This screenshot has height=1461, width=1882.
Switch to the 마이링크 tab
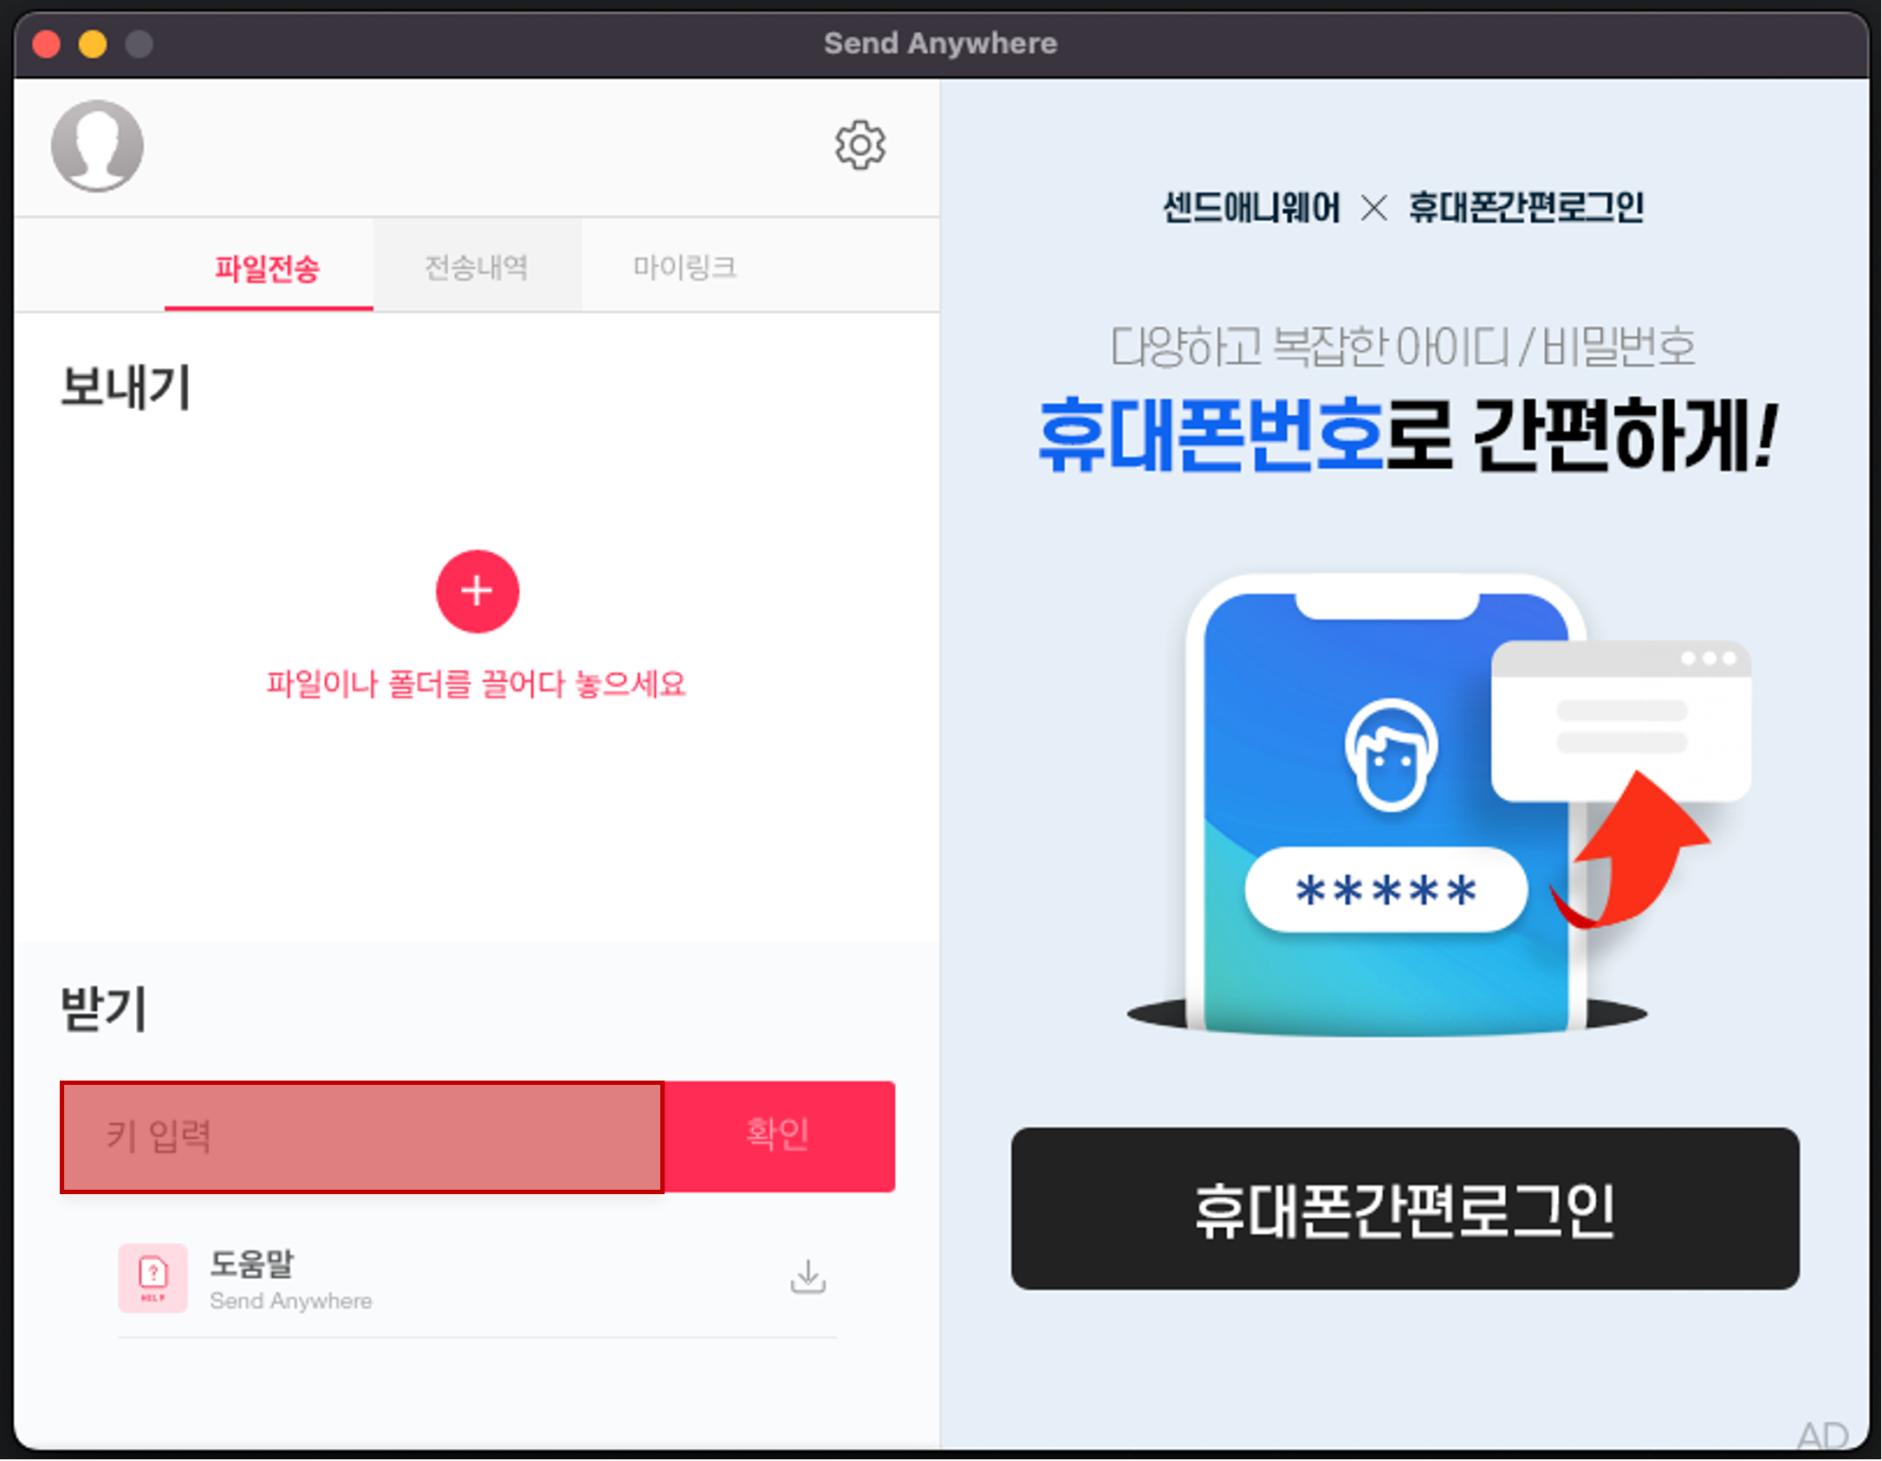click(685, 267)
